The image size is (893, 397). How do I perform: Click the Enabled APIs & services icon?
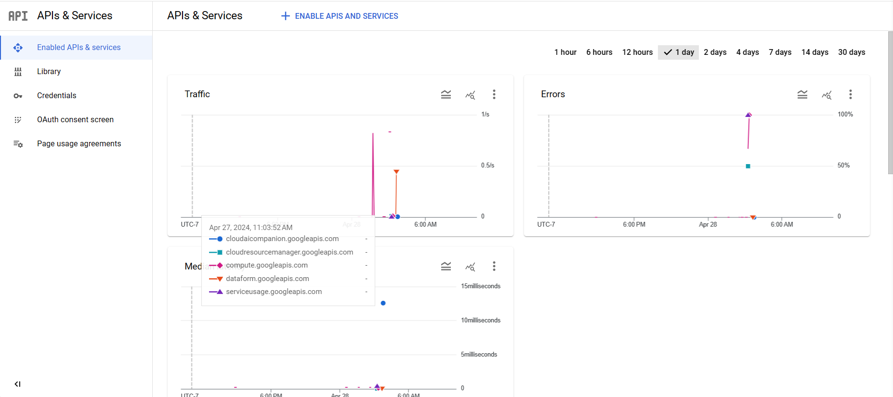(18, 48)
